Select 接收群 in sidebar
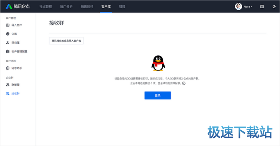The image size is (280, 146). point(16,94)
